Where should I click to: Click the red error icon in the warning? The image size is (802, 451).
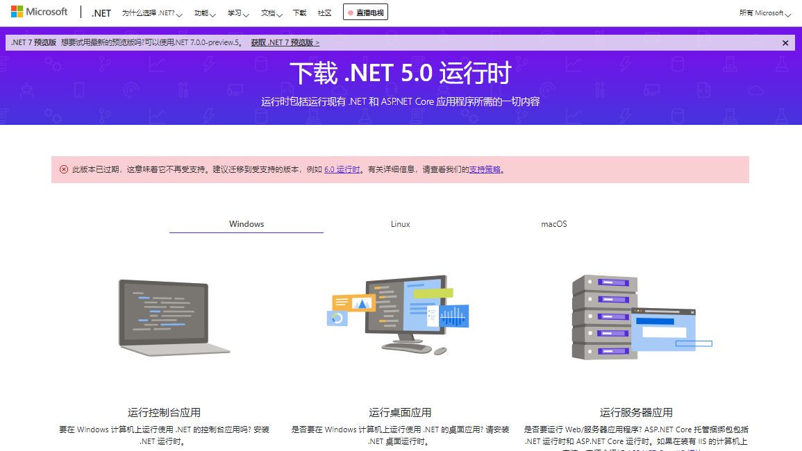(x=64, y=170)
